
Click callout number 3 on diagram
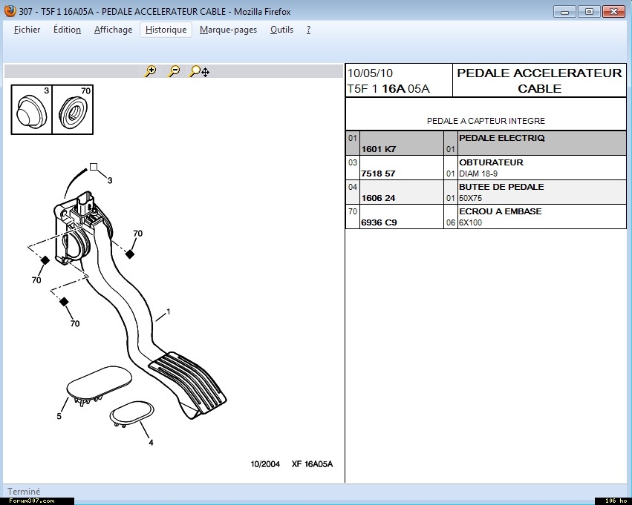click(110, 180)
